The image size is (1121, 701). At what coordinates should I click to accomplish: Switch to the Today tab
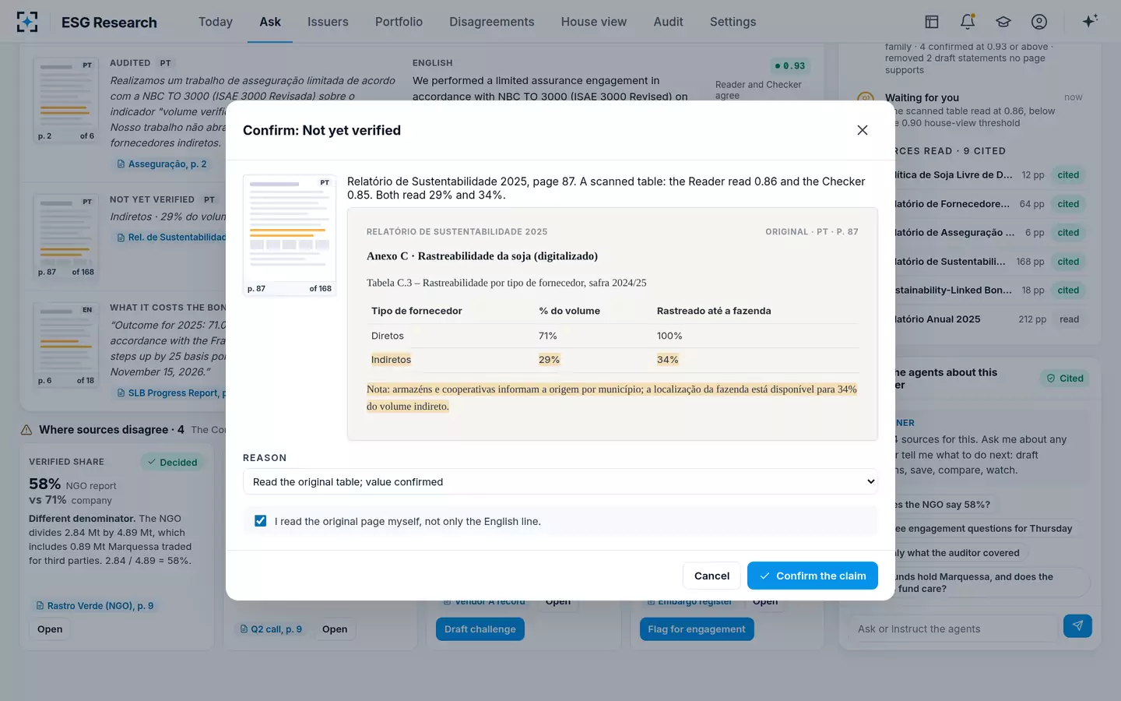coord(216,22)
